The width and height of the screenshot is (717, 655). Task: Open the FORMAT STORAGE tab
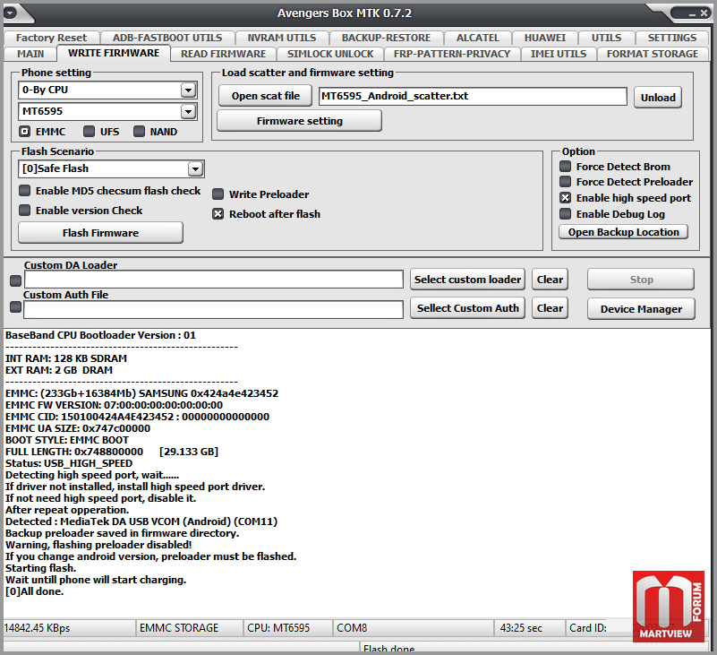pos(652,54)
